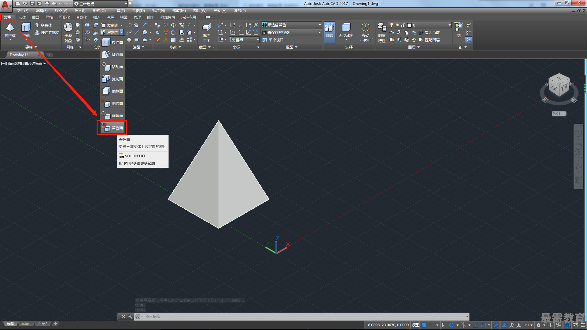The height and width of the screenshot is (330, 587).
Task: Open the Help (帮助) menu
Action: pyautogui.click(x=220, y=11)
